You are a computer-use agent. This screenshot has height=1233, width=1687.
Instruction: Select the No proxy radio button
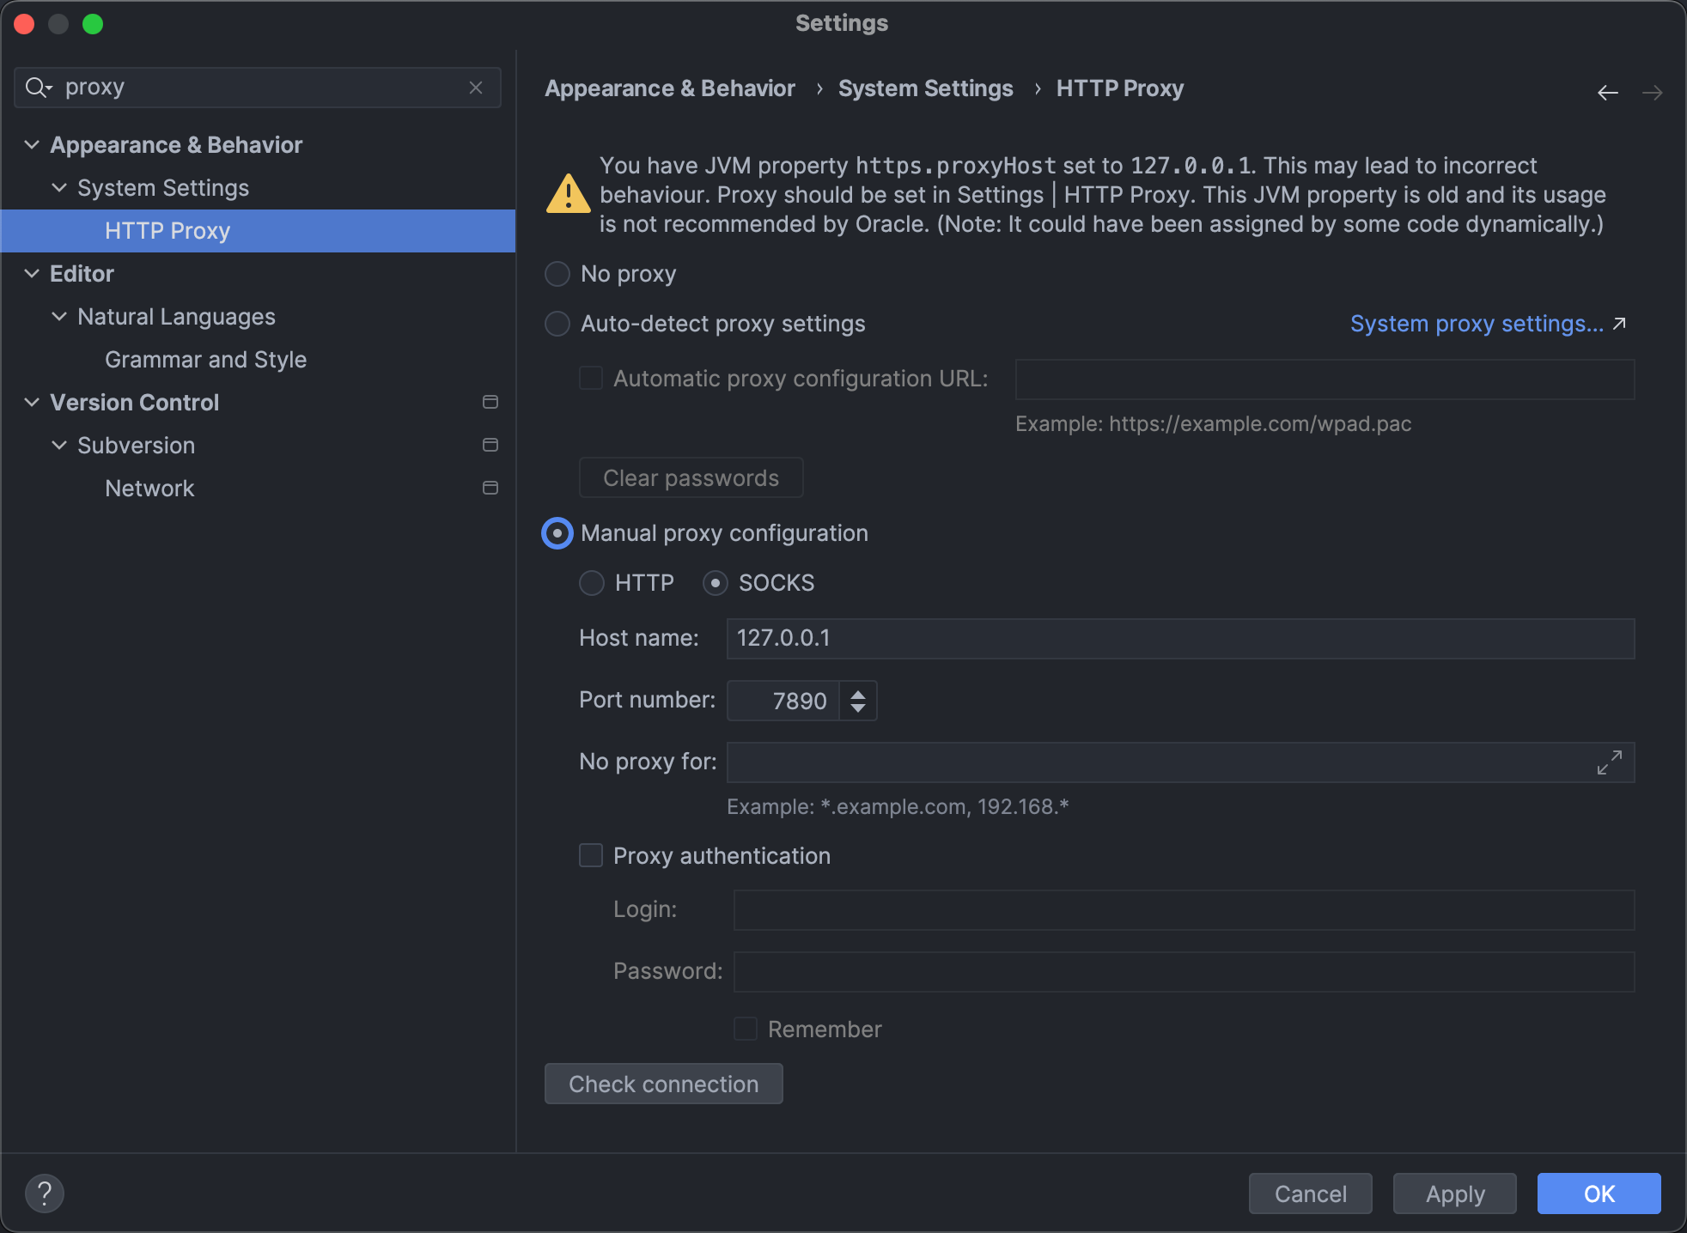(557, 274)
